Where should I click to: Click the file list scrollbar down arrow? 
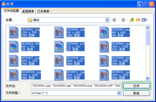click(x=147, y=78)
